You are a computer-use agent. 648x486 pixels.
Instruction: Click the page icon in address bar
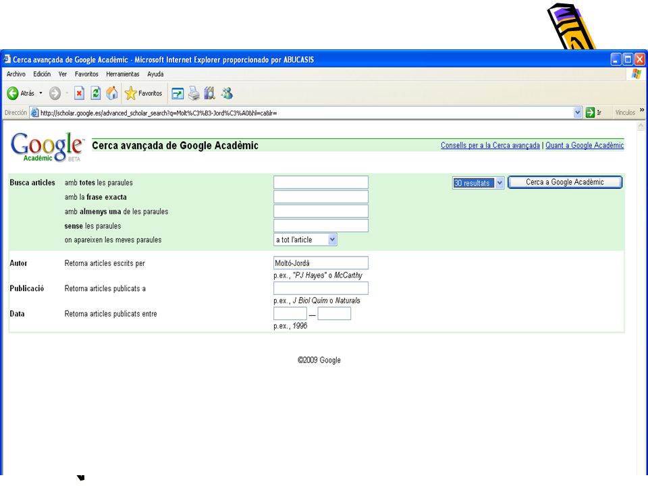pyautogui.click(x=34, y=113)
